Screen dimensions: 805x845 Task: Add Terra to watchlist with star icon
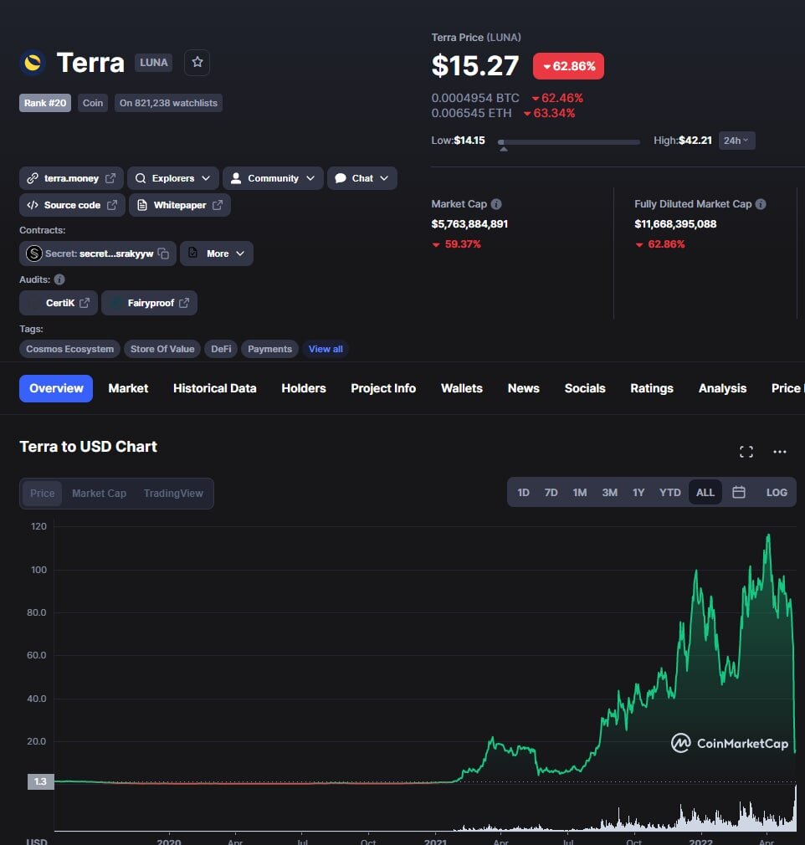pyautogui.click(x=197, y=63)
